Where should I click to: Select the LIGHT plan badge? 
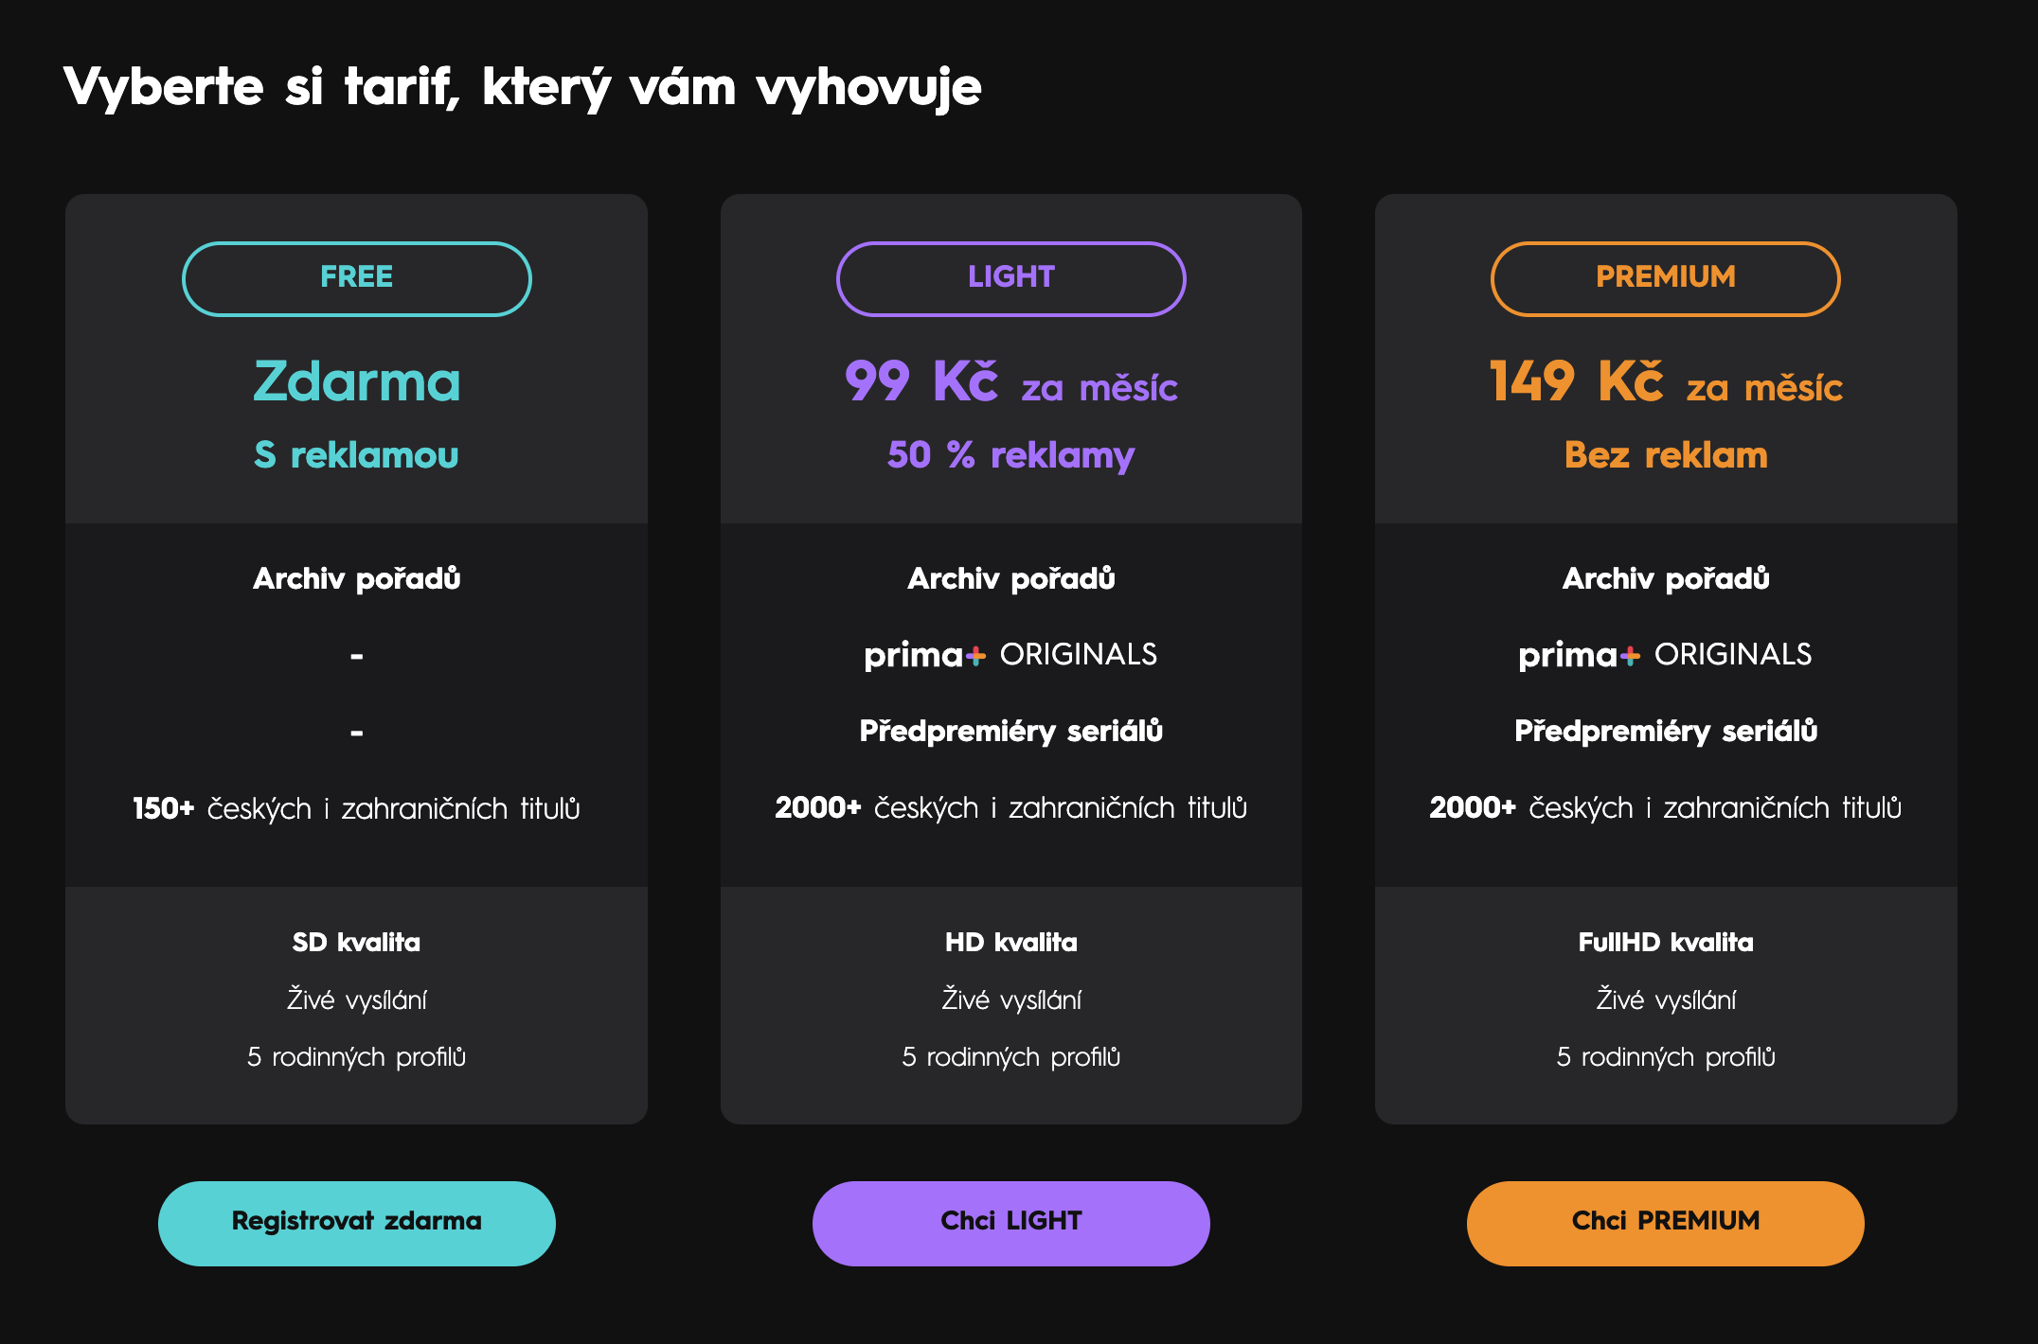(1010, 278)
